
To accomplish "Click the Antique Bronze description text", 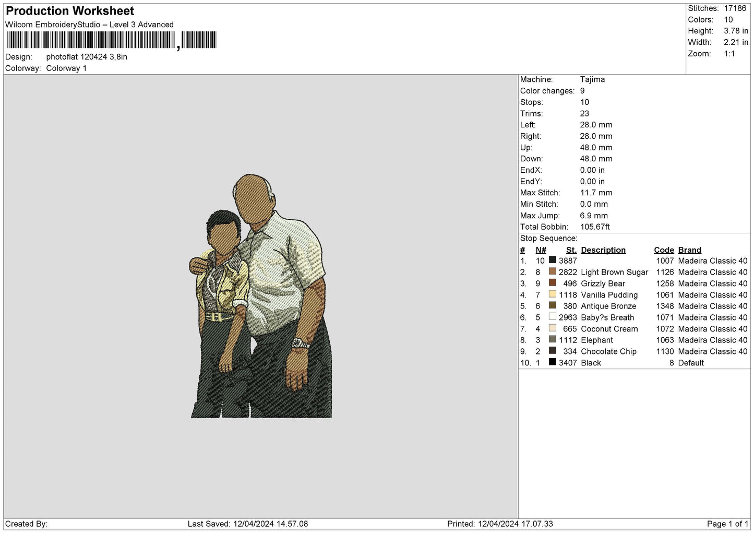I will tap(608, 306).
